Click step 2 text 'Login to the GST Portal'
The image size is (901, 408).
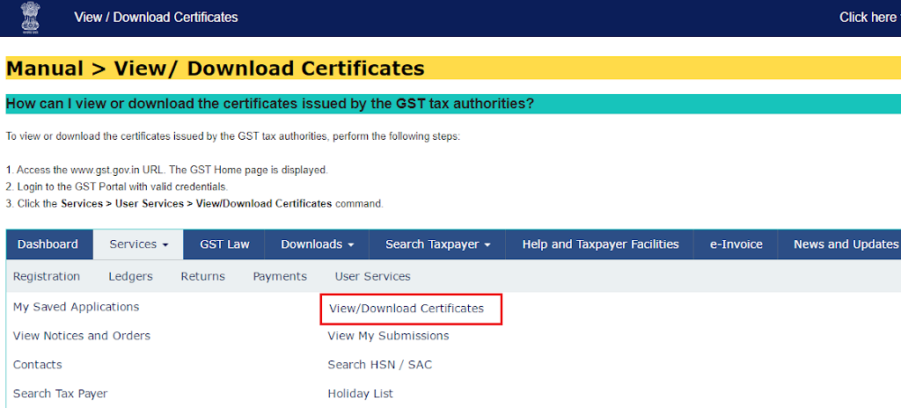117,186
